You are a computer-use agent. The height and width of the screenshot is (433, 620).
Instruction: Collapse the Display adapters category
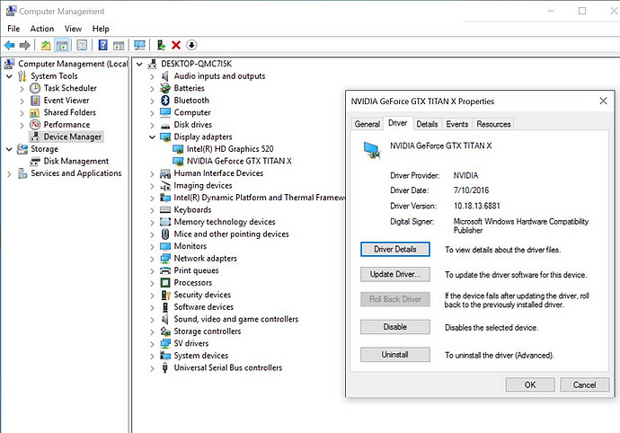tap(152, 137)
